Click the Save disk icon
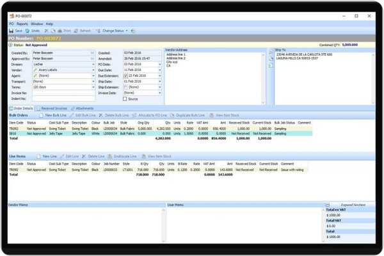The height and width of the screenshot is (256, 384). coord(12,31)
